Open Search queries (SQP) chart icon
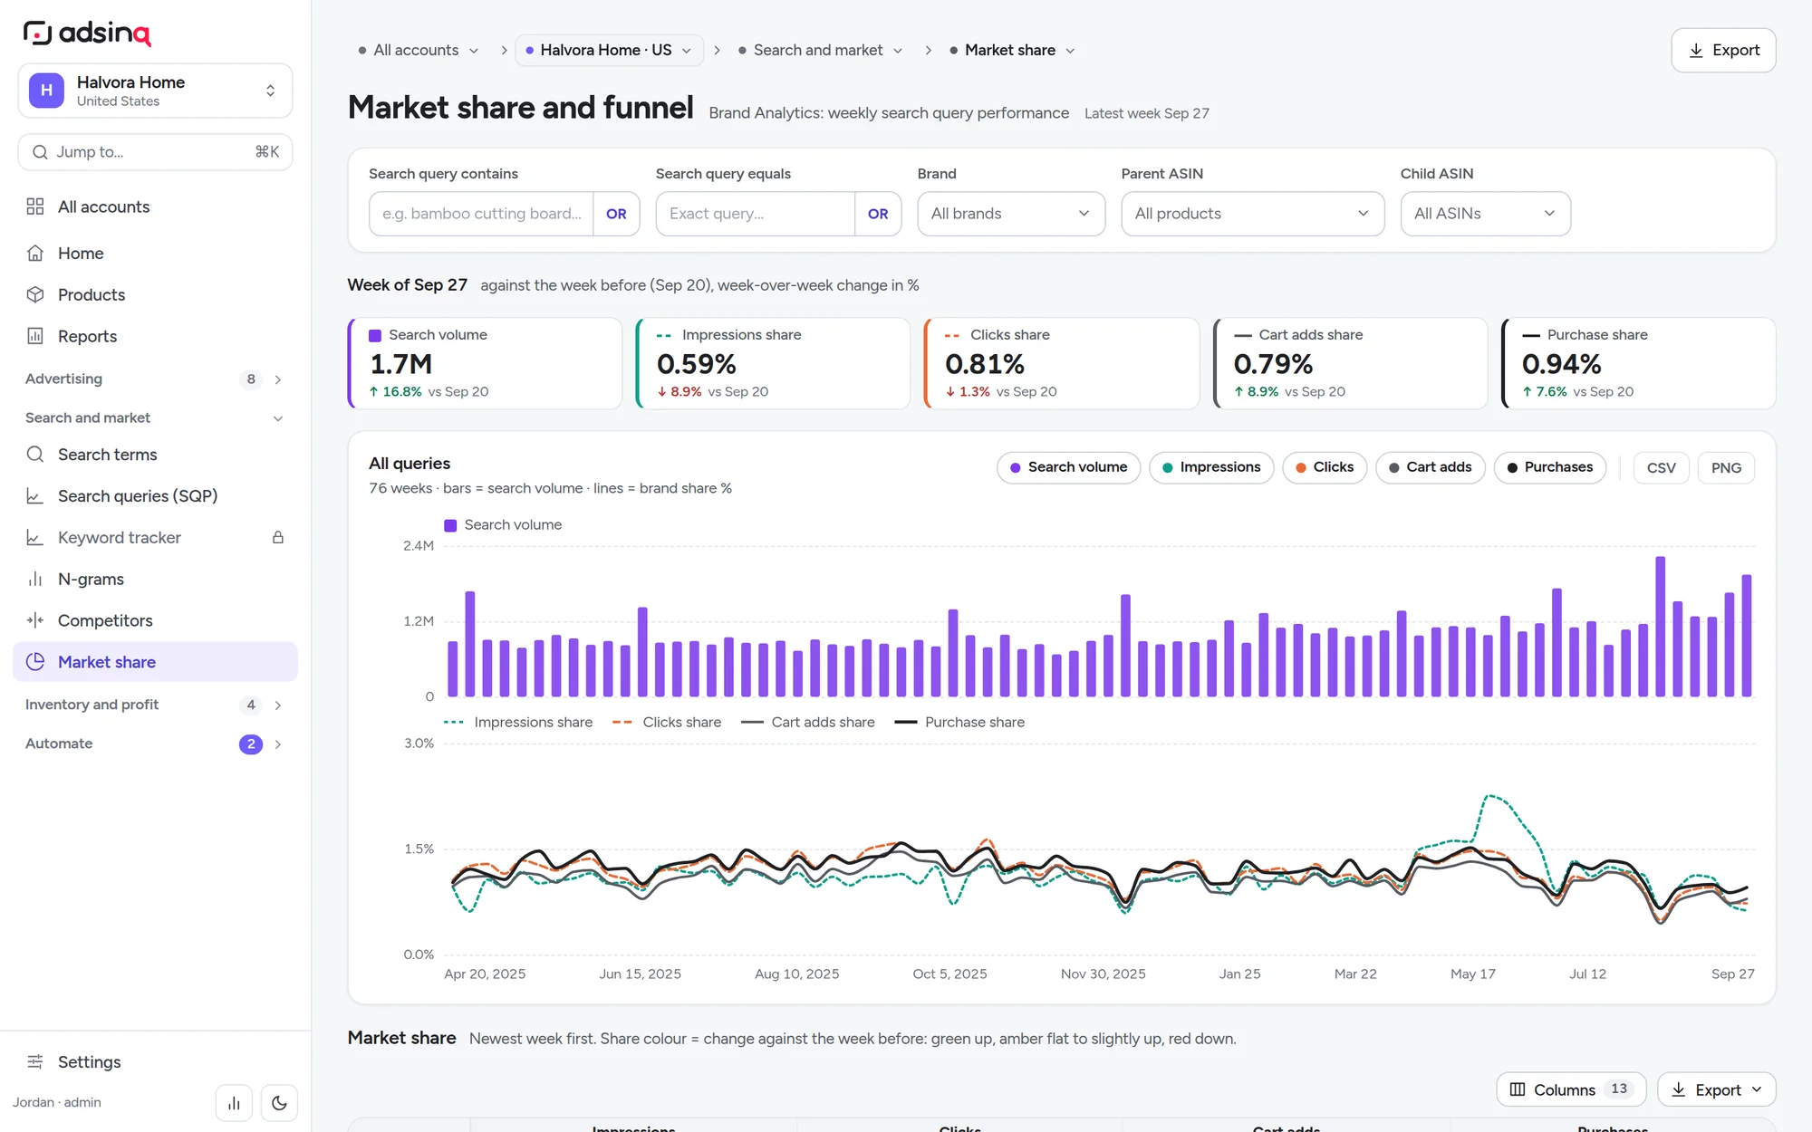The image size is (1812, 1132). 35,496
